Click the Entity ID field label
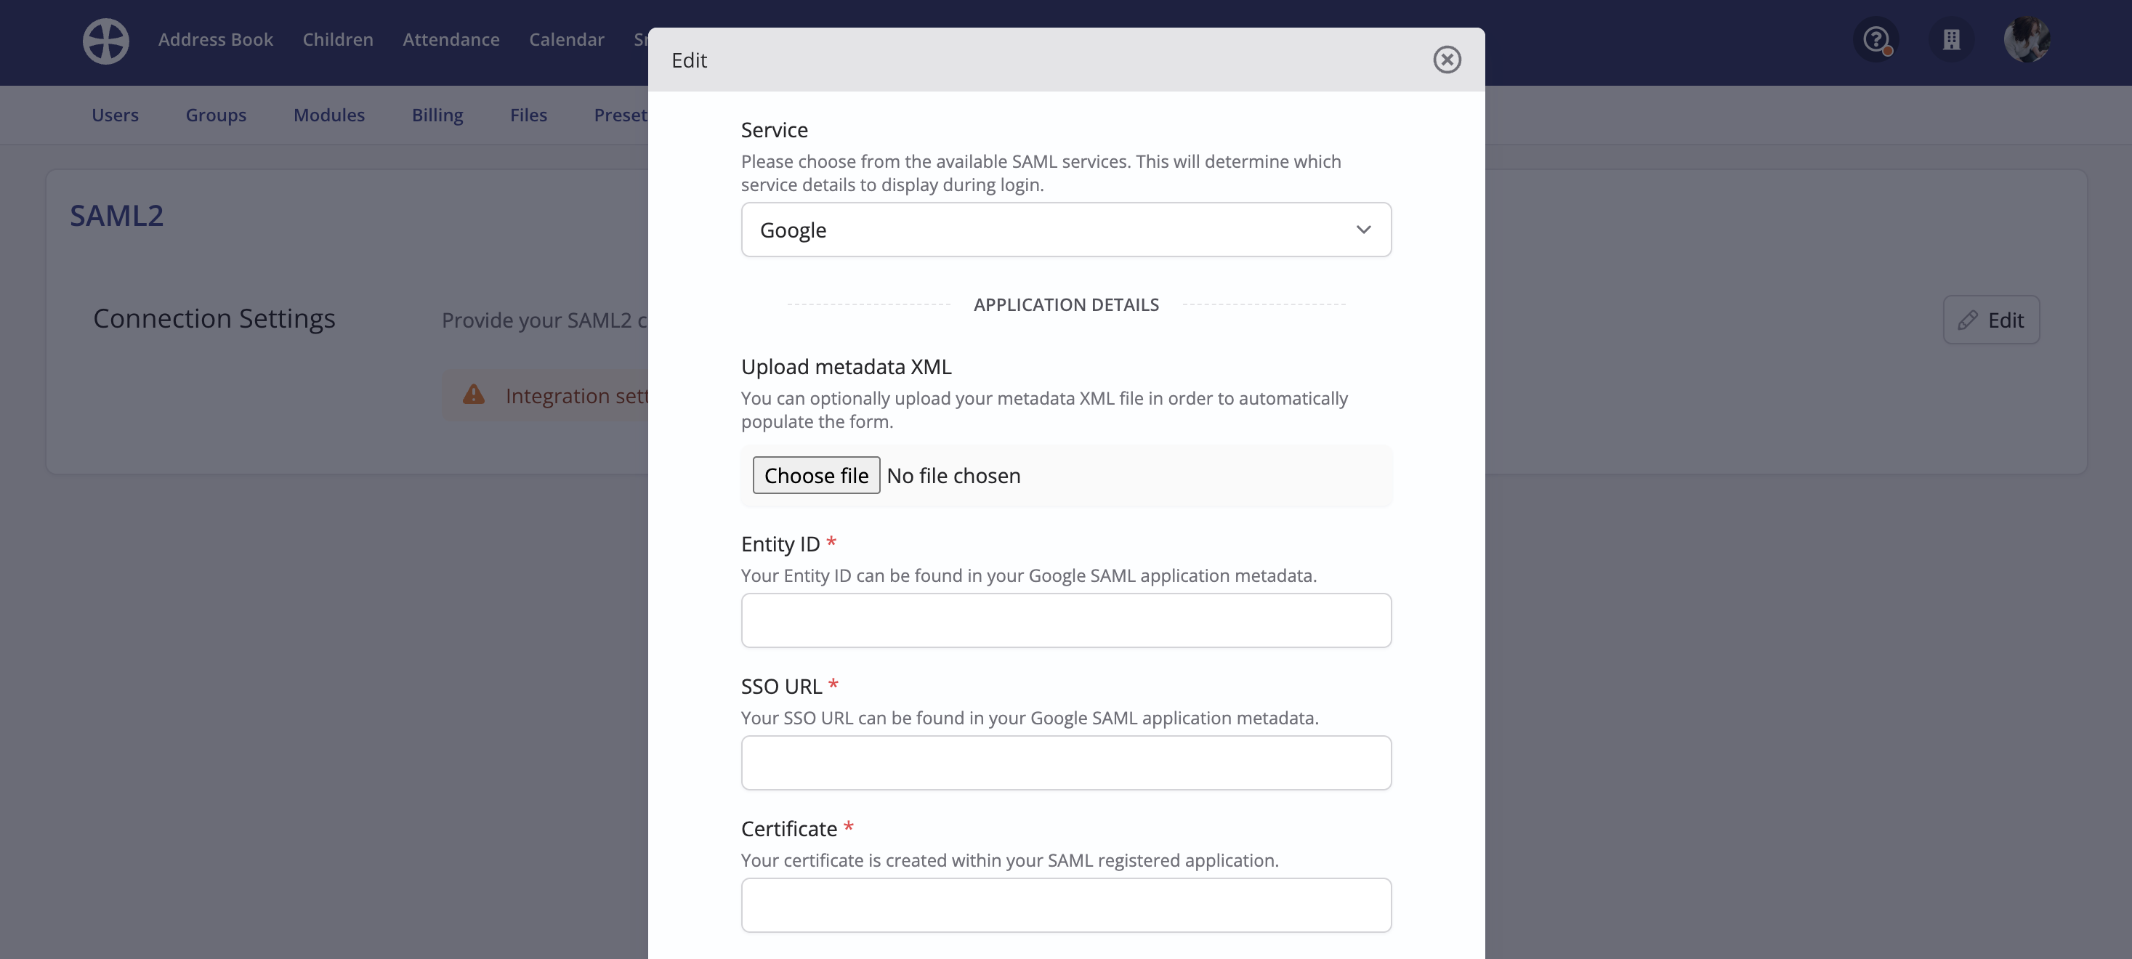This screenshot has height=959, width=2132. (780, 543)
